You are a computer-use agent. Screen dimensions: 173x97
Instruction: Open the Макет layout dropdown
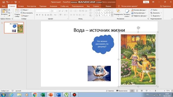[25, 10]
